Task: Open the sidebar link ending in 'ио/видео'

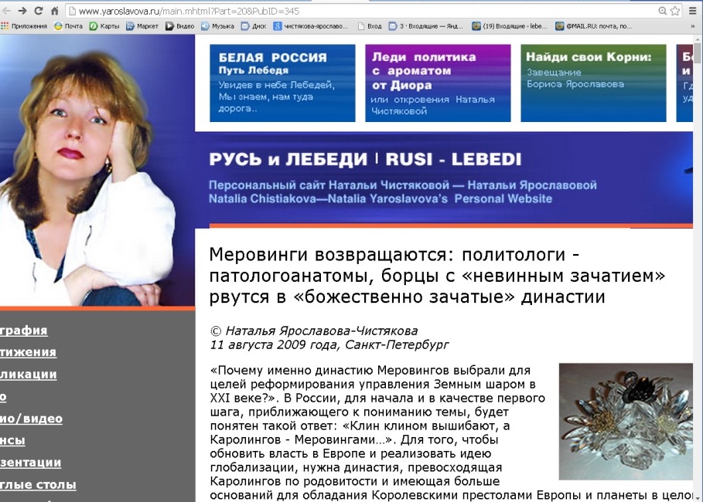Action: coord(32,419)
